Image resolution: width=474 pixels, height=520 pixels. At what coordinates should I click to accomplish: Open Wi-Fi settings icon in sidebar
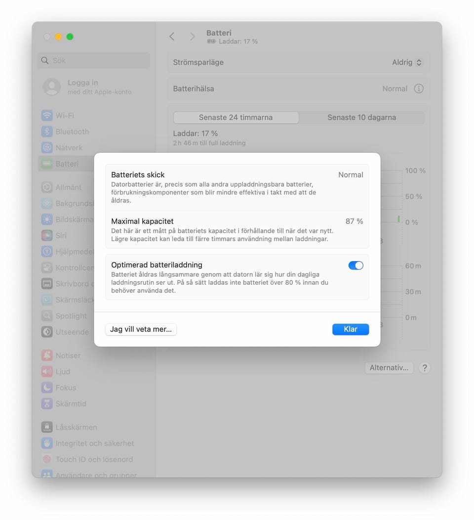(47, 115)
